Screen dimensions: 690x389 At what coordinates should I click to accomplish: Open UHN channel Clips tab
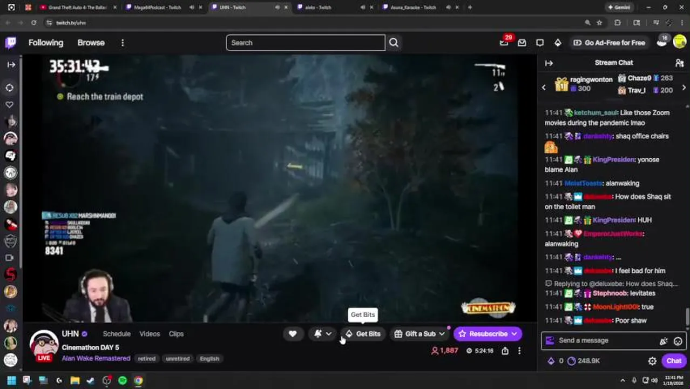[176, 334]
